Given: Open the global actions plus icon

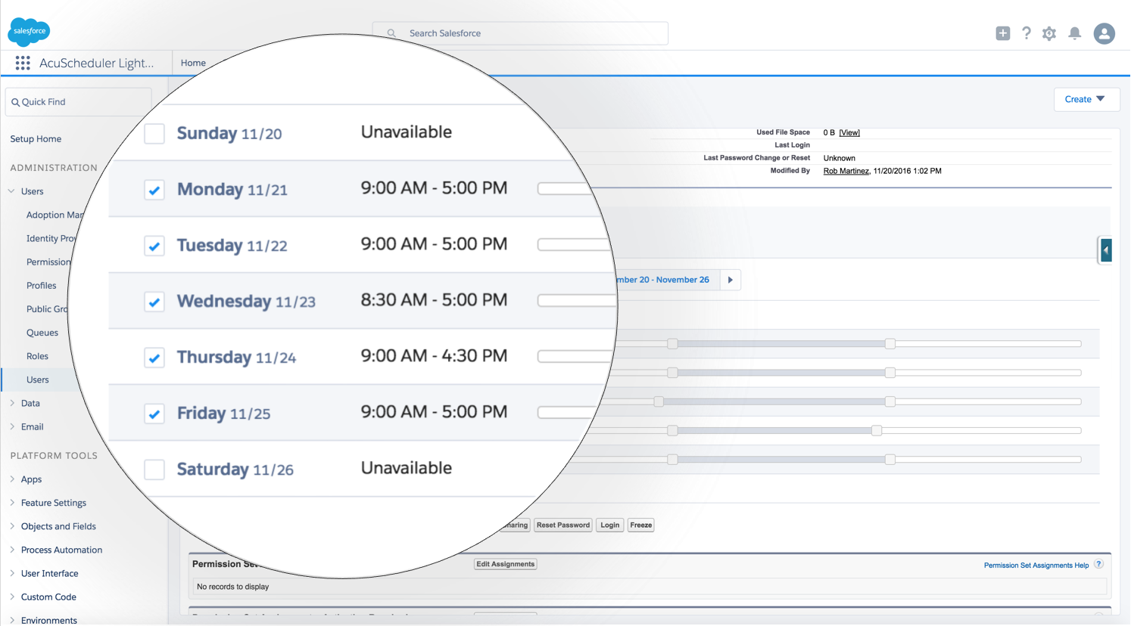Looking at the screenshot, I should [x=1002, y=33].
